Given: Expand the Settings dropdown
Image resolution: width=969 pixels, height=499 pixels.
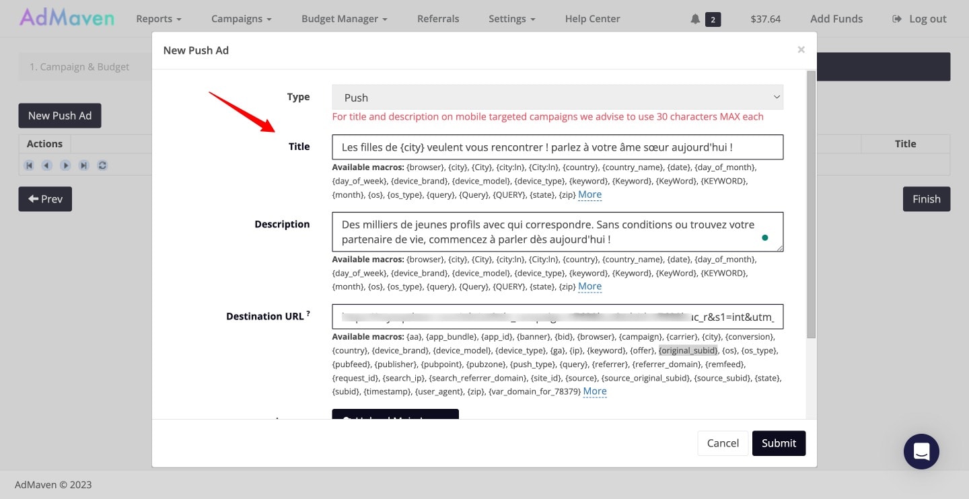Looking at the screenshot, I should [x=511, y=19].
